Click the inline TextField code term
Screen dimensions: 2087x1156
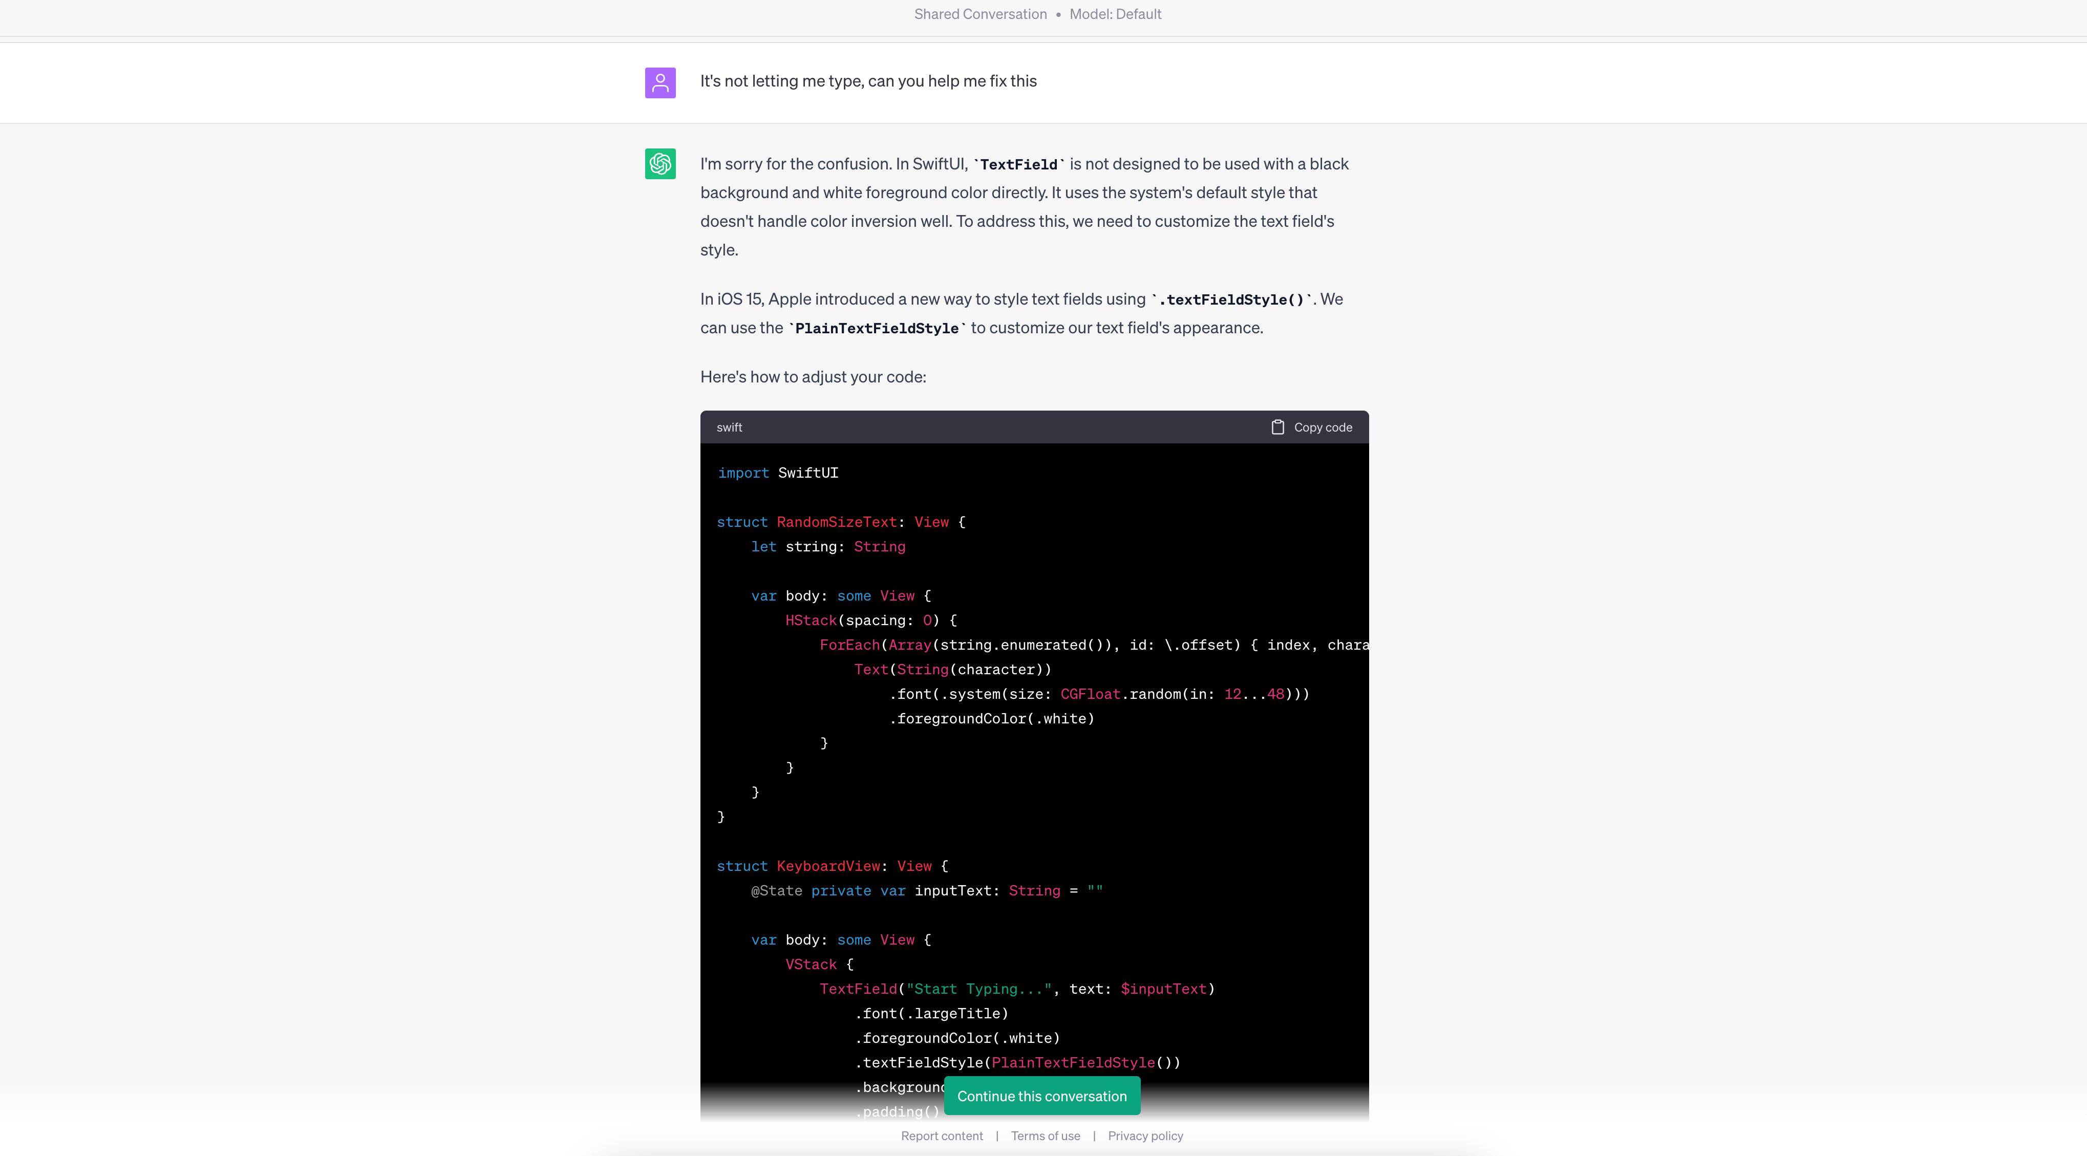pyautogui.click(x=1018, y=164)
